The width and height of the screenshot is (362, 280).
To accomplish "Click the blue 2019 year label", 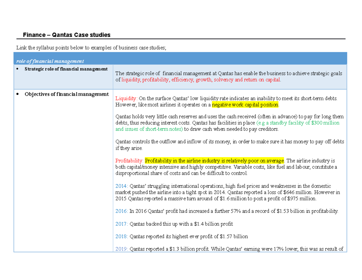I will click(x=120, y=249).
